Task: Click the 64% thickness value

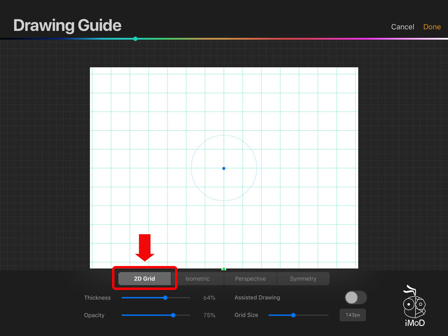Action: tap(209, 298)
